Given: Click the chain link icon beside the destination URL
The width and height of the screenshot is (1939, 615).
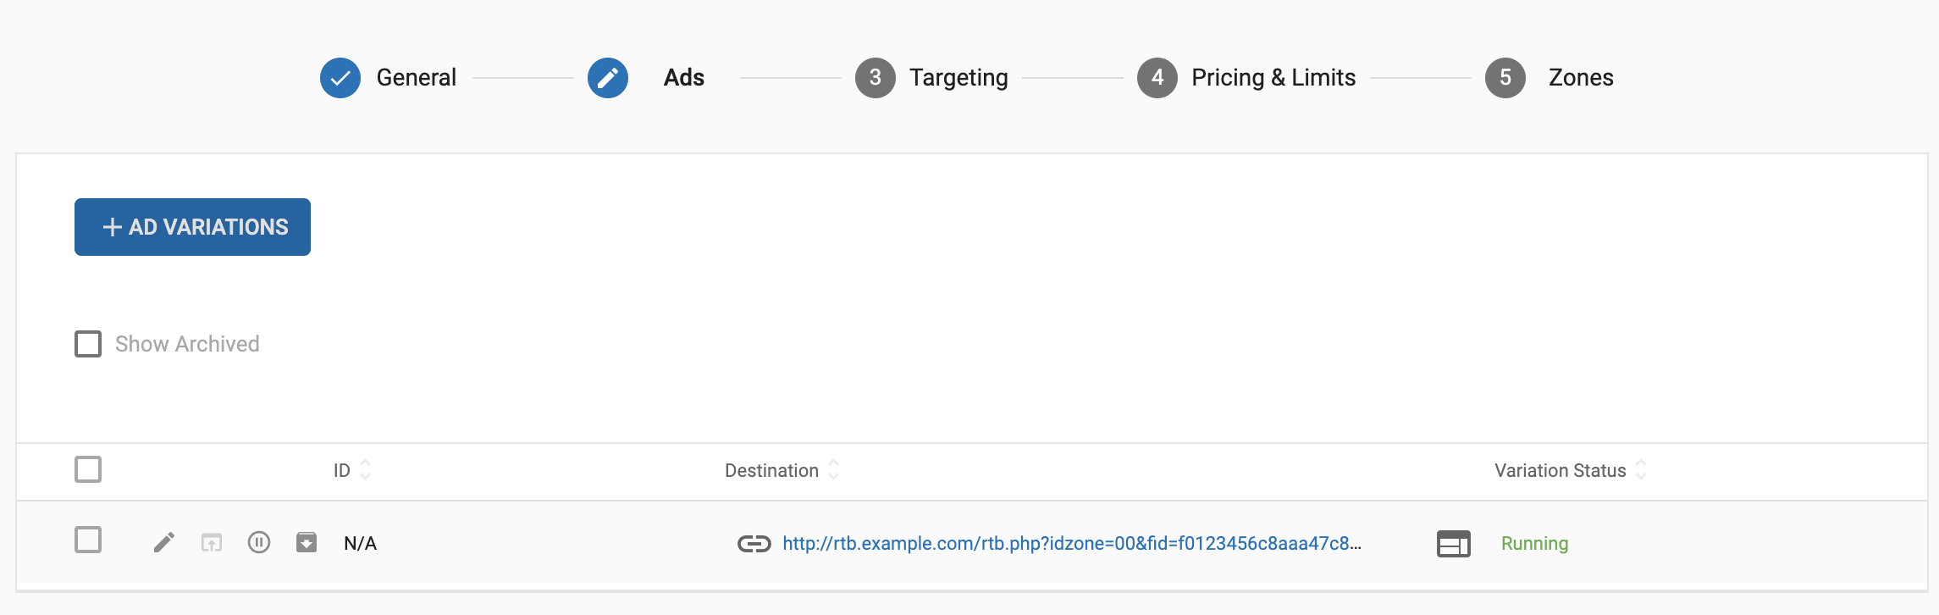Looking at the screenshot, I should pyautogui.click(x=754, y=544).
